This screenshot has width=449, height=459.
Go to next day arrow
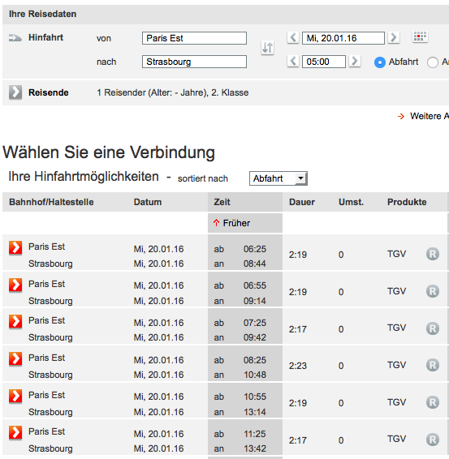394,38
